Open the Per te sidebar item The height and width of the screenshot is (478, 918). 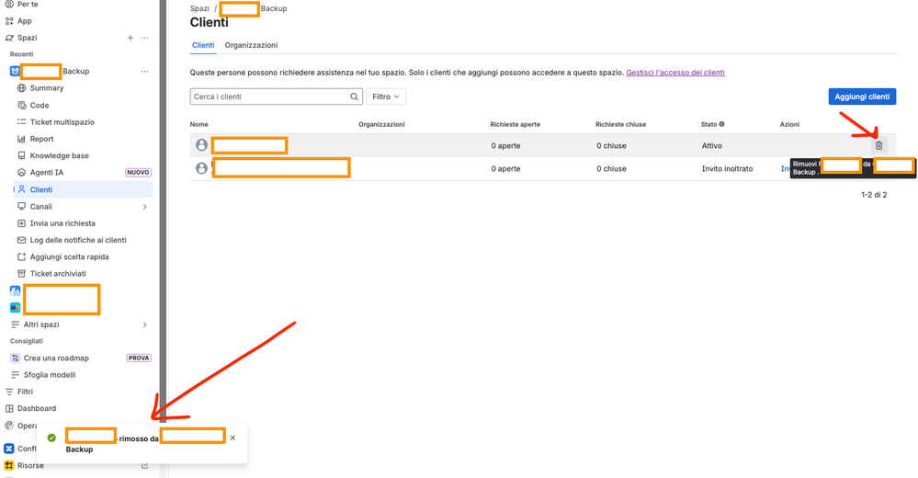point(28,4)
